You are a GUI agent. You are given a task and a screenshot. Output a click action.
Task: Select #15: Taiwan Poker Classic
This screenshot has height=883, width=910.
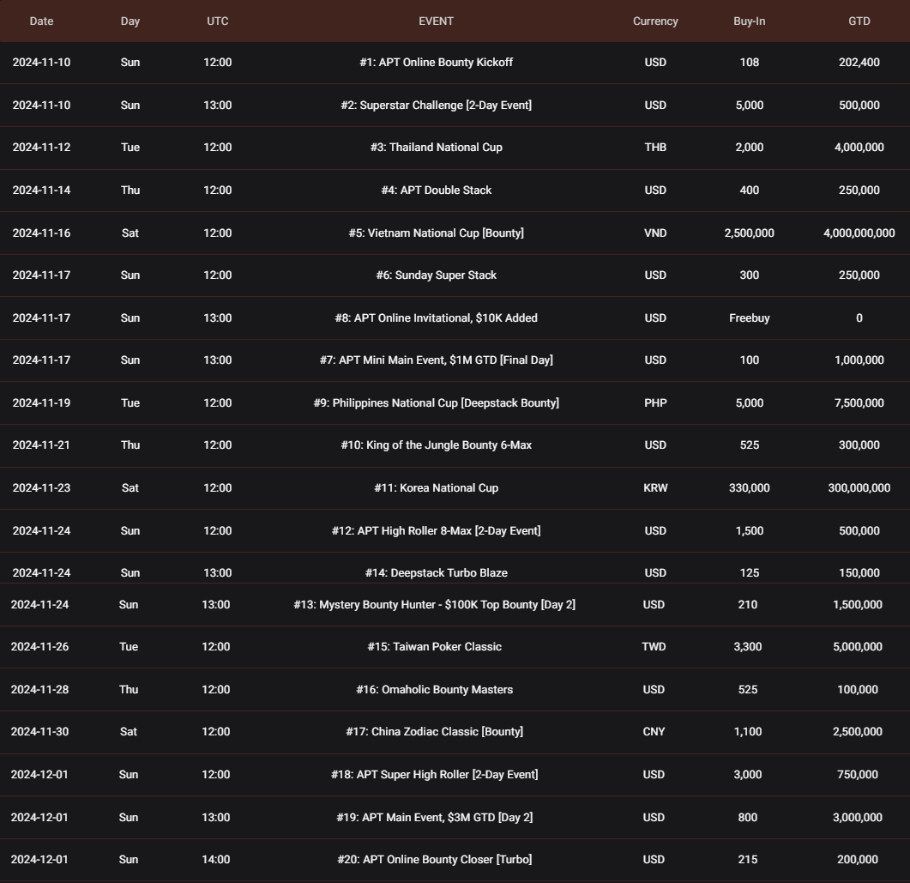click(x=434, y=647)
